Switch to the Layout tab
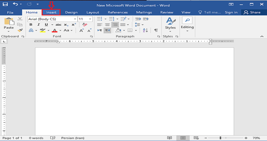The height and width of the screenshot is (141, 267). pyautogui.click(x=93, y=12)
